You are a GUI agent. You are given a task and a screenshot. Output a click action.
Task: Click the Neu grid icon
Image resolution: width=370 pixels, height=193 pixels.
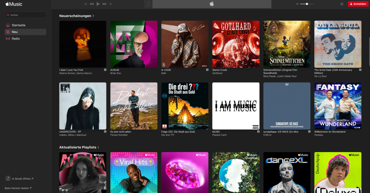8,32
